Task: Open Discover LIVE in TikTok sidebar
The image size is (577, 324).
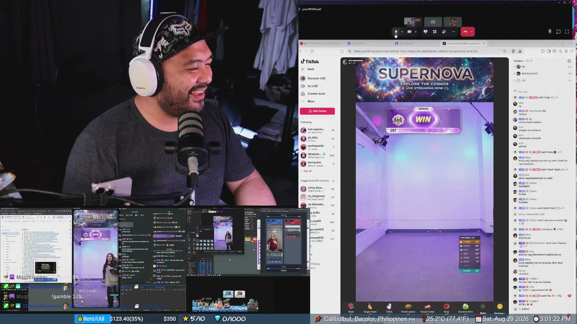Action: click(313, 78)
